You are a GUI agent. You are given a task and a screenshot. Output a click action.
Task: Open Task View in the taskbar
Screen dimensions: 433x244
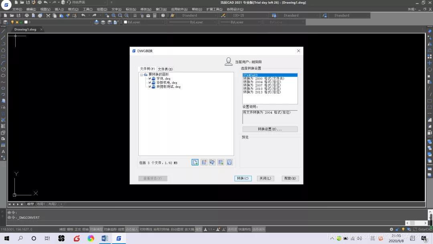coord(47,238)
